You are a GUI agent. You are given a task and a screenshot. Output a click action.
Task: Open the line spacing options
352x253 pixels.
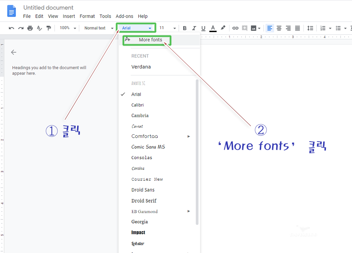(x=310, y=28)
